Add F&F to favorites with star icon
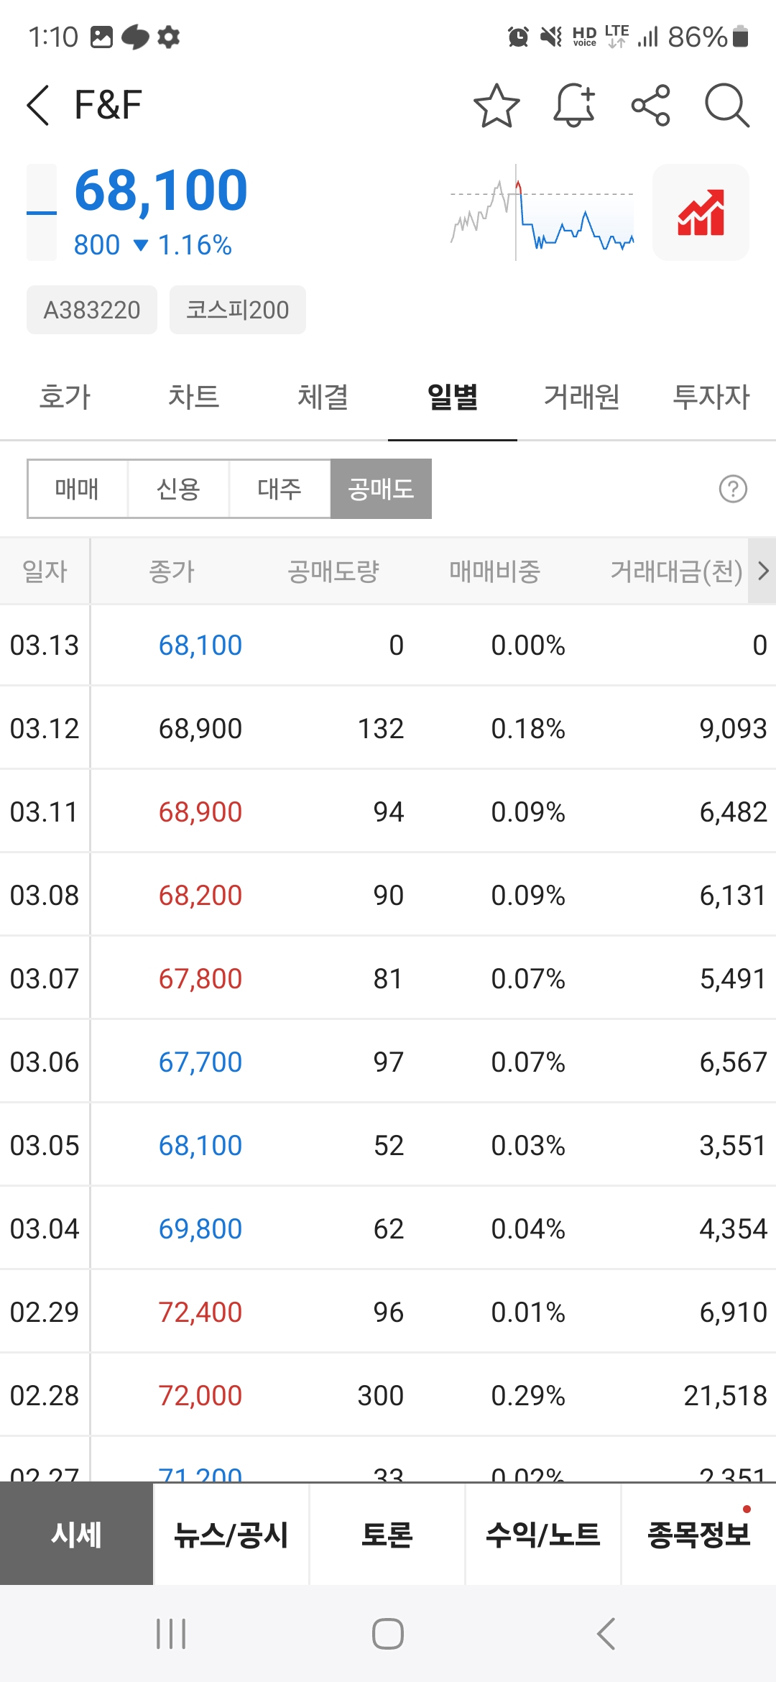The width and height of the screenshot is (776, 1682). [496, 106]
